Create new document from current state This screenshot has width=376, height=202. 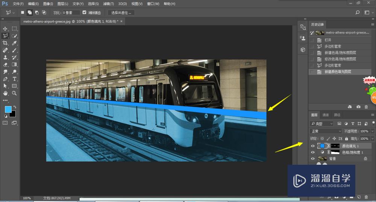tap(350, 107)
